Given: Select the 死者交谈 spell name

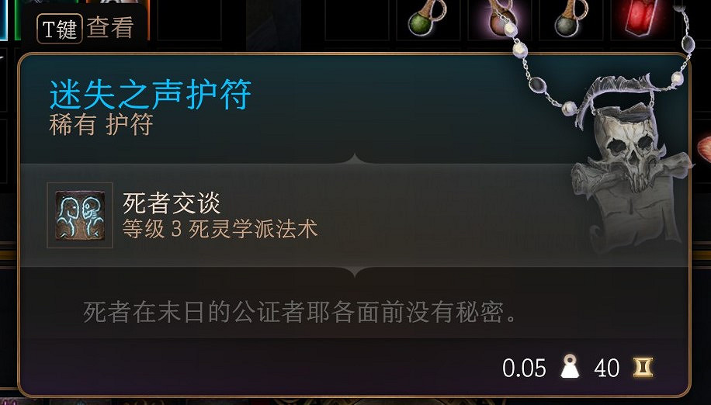Looking at the screenshot, I should point(172,203).
